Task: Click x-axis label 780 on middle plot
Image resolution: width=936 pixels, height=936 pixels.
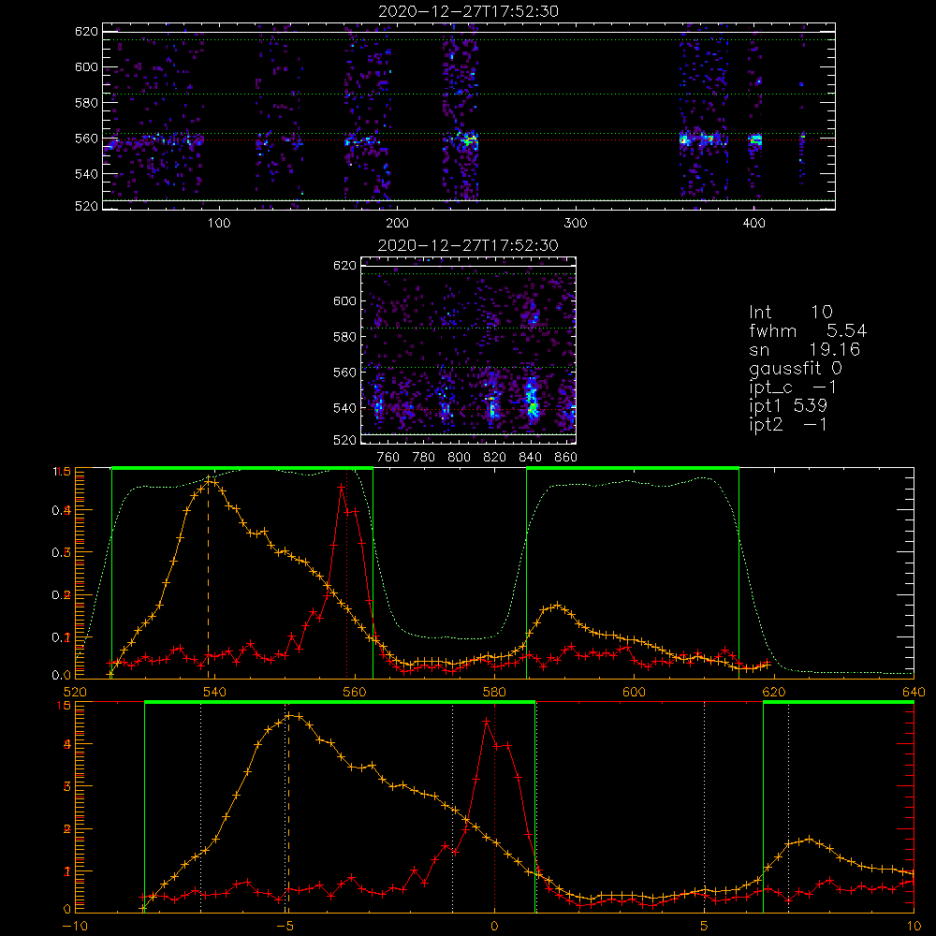Action: pos(424,458)
